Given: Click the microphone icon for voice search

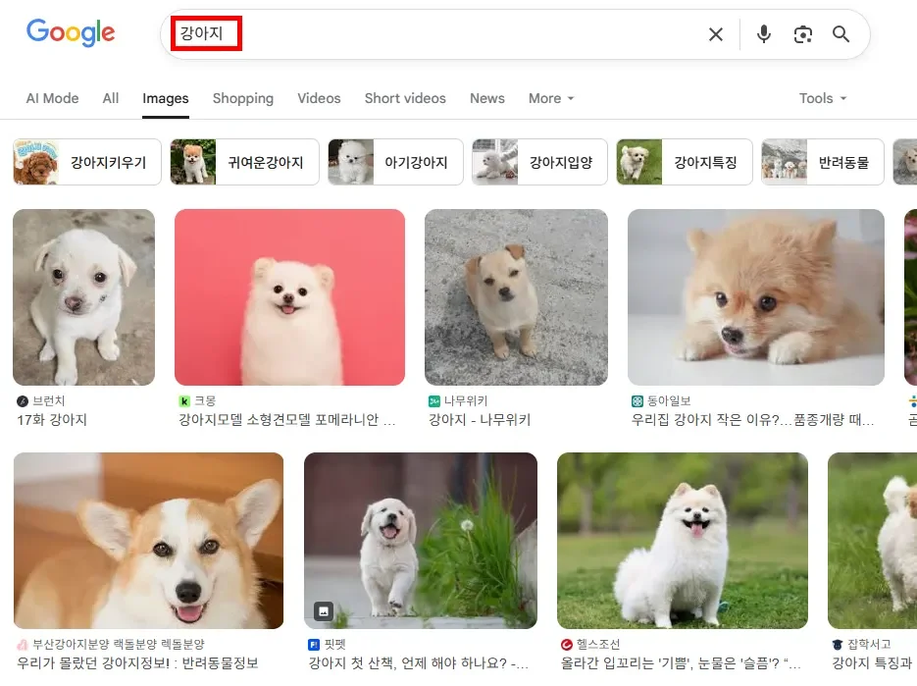Looking at the screenshot, I should click(763, 33).
